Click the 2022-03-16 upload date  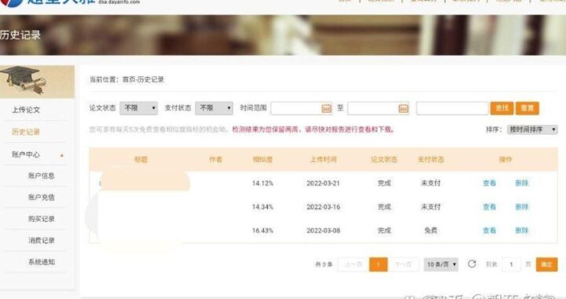tap(323, 207)
